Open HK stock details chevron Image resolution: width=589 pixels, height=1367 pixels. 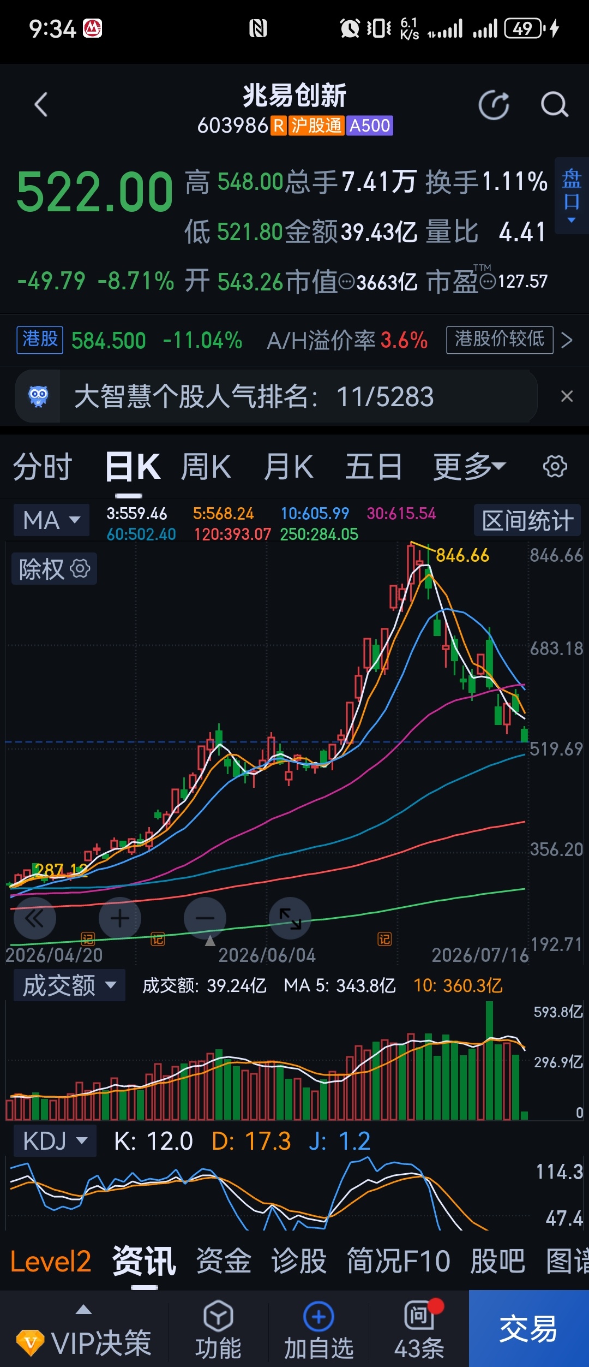point(567,340)
